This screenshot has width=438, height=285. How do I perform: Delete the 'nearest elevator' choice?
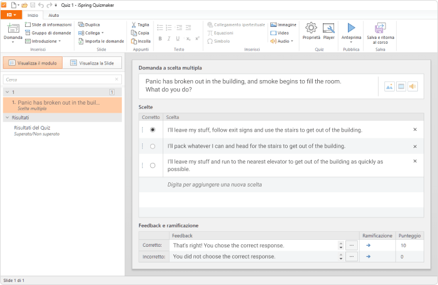415,161
